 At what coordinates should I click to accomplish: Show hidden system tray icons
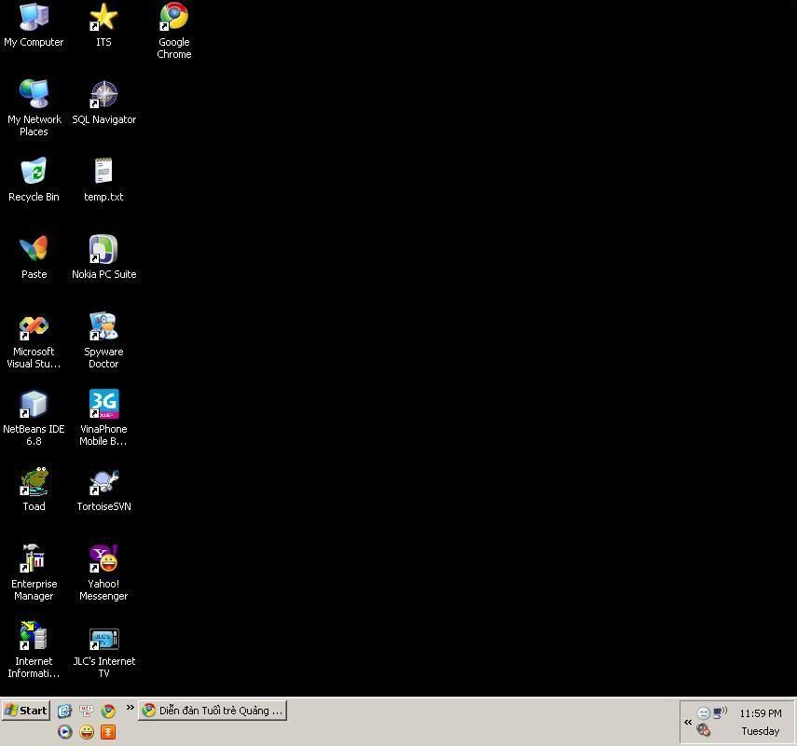pyautogui.click(x=688, y=722)
